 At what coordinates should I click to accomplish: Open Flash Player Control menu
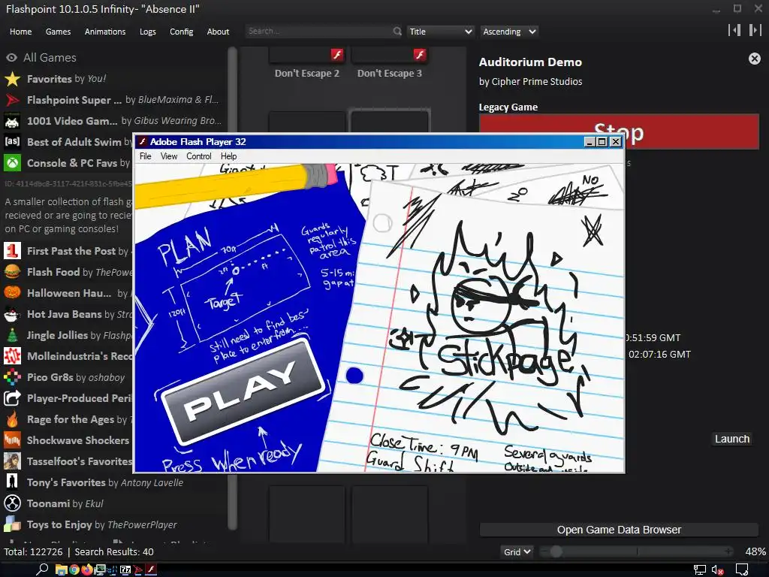click(x=198, y=156)
